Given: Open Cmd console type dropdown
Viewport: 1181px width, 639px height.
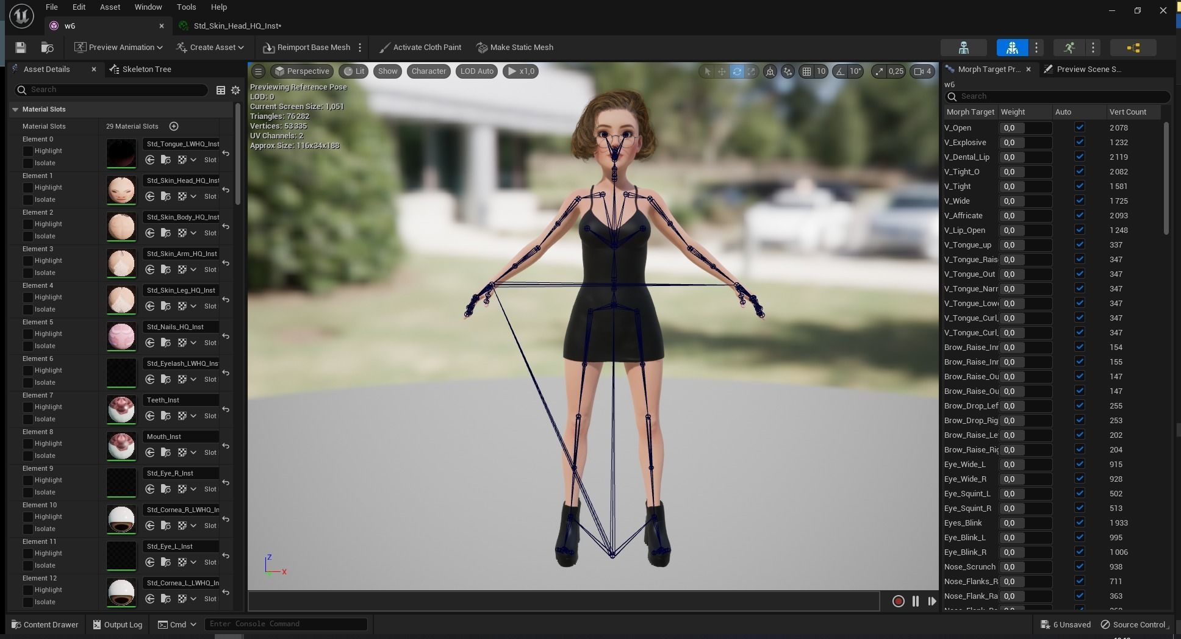Looking at the screenshot, I should tap(177, 624).
